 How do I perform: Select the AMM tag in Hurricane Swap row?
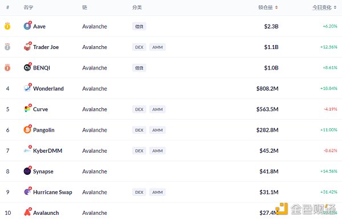click(x=157, y=192)
